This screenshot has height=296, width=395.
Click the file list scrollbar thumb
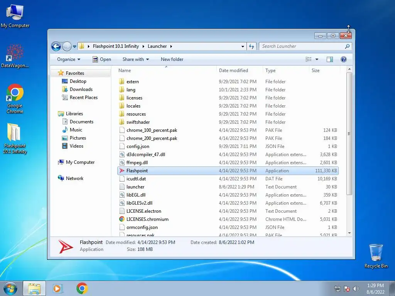tap(349, 134)
